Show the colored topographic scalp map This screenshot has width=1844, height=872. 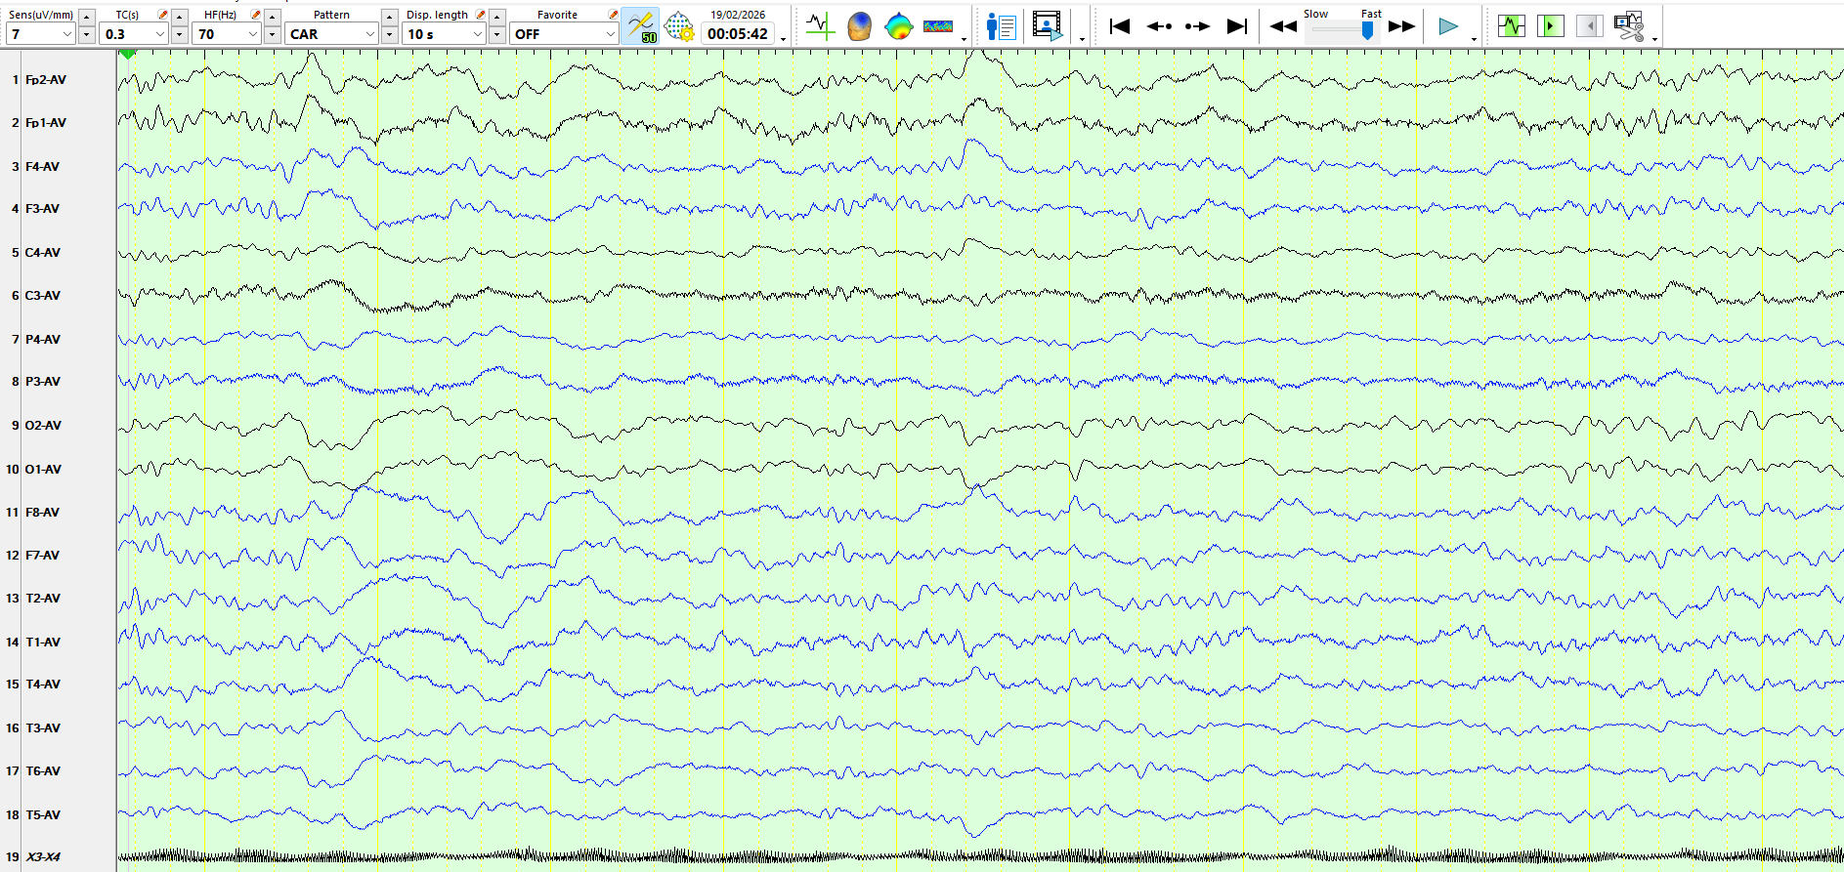pyautogui.click(x=898, y=26)
